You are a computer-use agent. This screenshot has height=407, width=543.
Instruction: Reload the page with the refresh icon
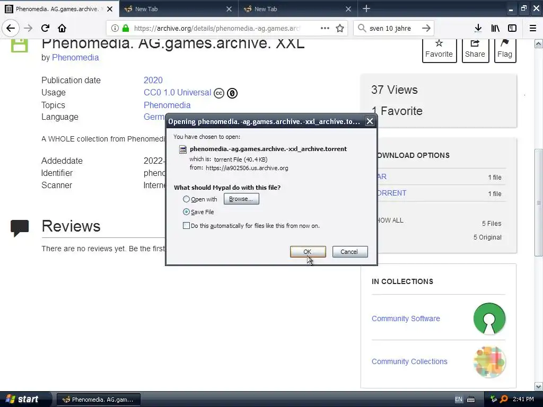point(45,28)
